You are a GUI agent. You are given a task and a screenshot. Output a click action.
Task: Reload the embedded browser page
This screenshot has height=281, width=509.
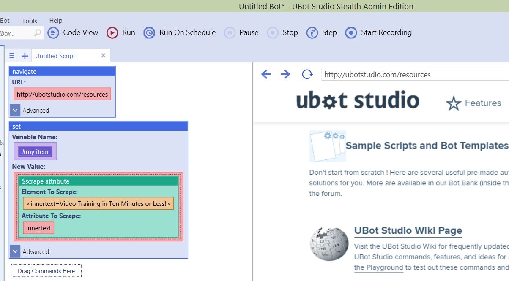[307, 75]
